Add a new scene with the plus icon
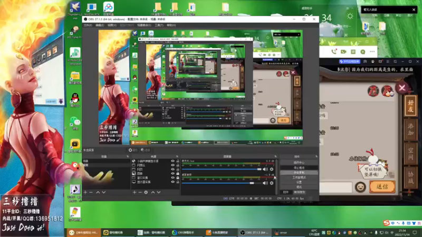422x237 pixels. 85,192
